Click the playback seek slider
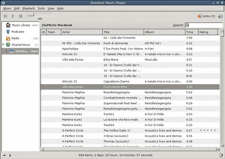Screen dimensions: 225x159 coord(40,14)
